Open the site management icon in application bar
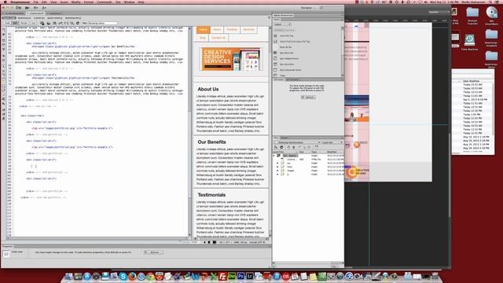The width and height of the screenshot is (503, 283). tap(44, 8)
